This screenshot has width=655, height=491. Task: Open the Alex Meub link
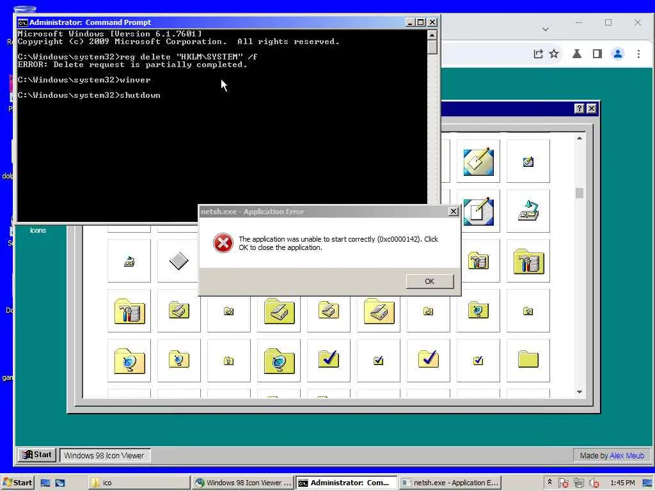coord(627,455)
